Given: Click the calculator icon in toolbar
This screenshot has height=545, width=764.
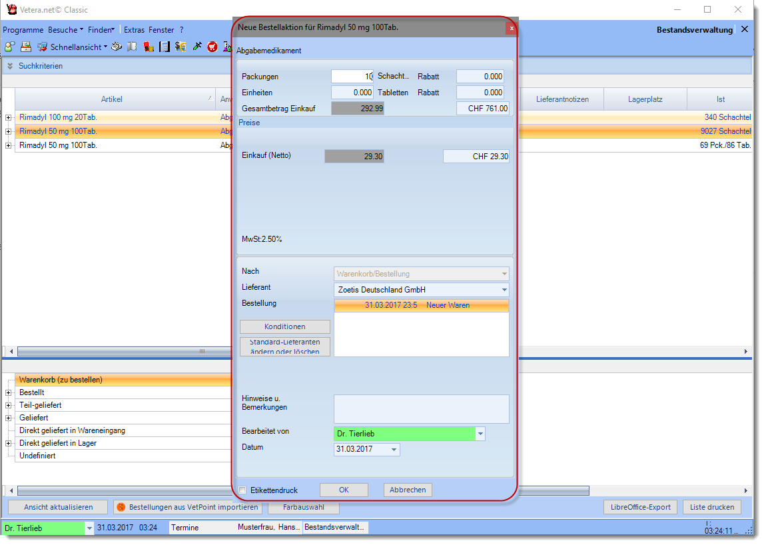Looking at the screenshot, I should 164,47.
